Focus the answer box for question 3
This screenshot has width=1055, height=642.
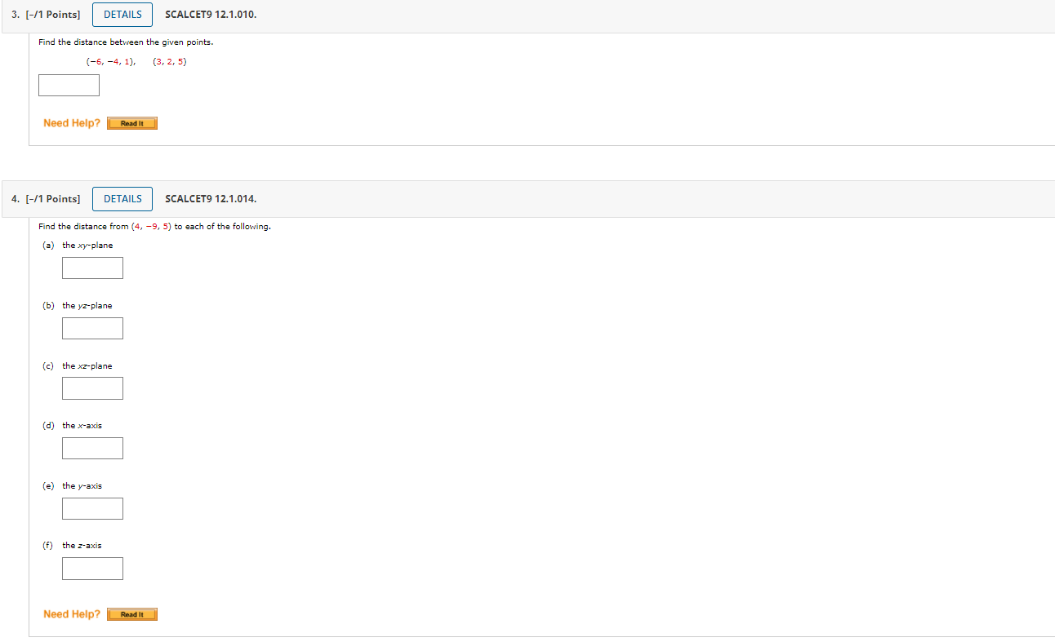pyautogui.click(x=69, y=86)
